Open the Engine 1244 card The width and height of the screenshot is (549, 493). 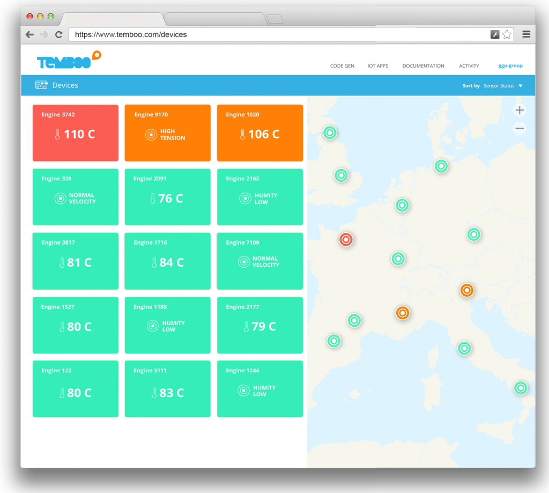260,389
